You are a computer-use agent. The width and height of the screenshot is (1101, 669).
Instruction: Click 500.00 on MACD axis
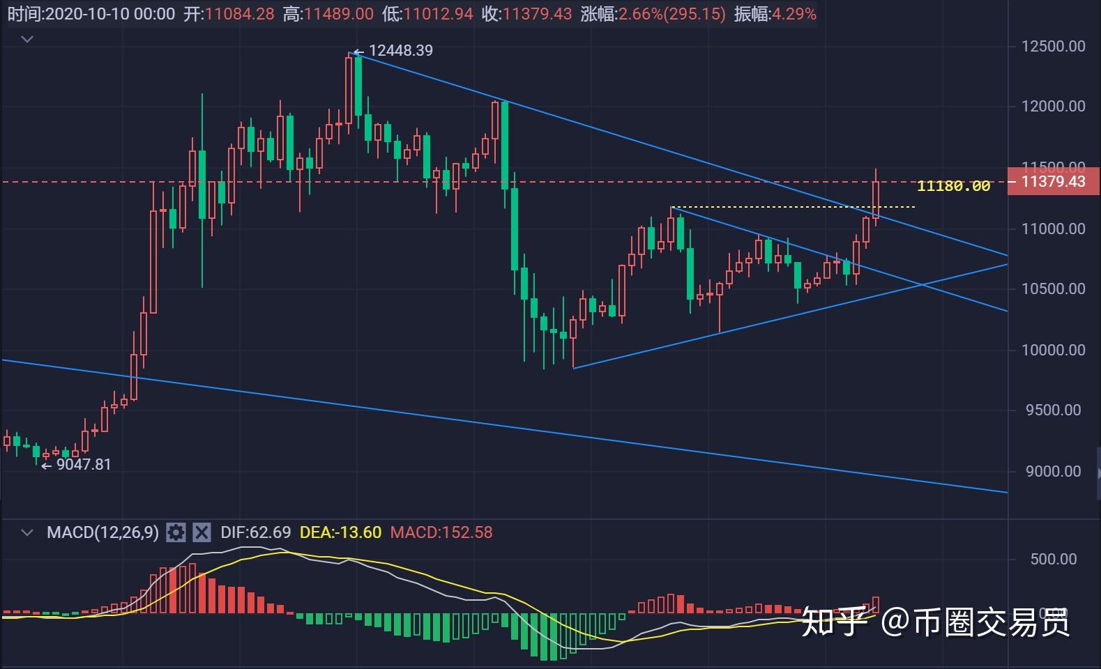[x=1053, y=559]
